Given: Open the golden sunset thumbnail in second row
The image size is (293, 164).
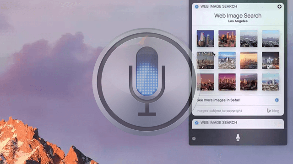Looking at the screenshot, I should [249, 60].
